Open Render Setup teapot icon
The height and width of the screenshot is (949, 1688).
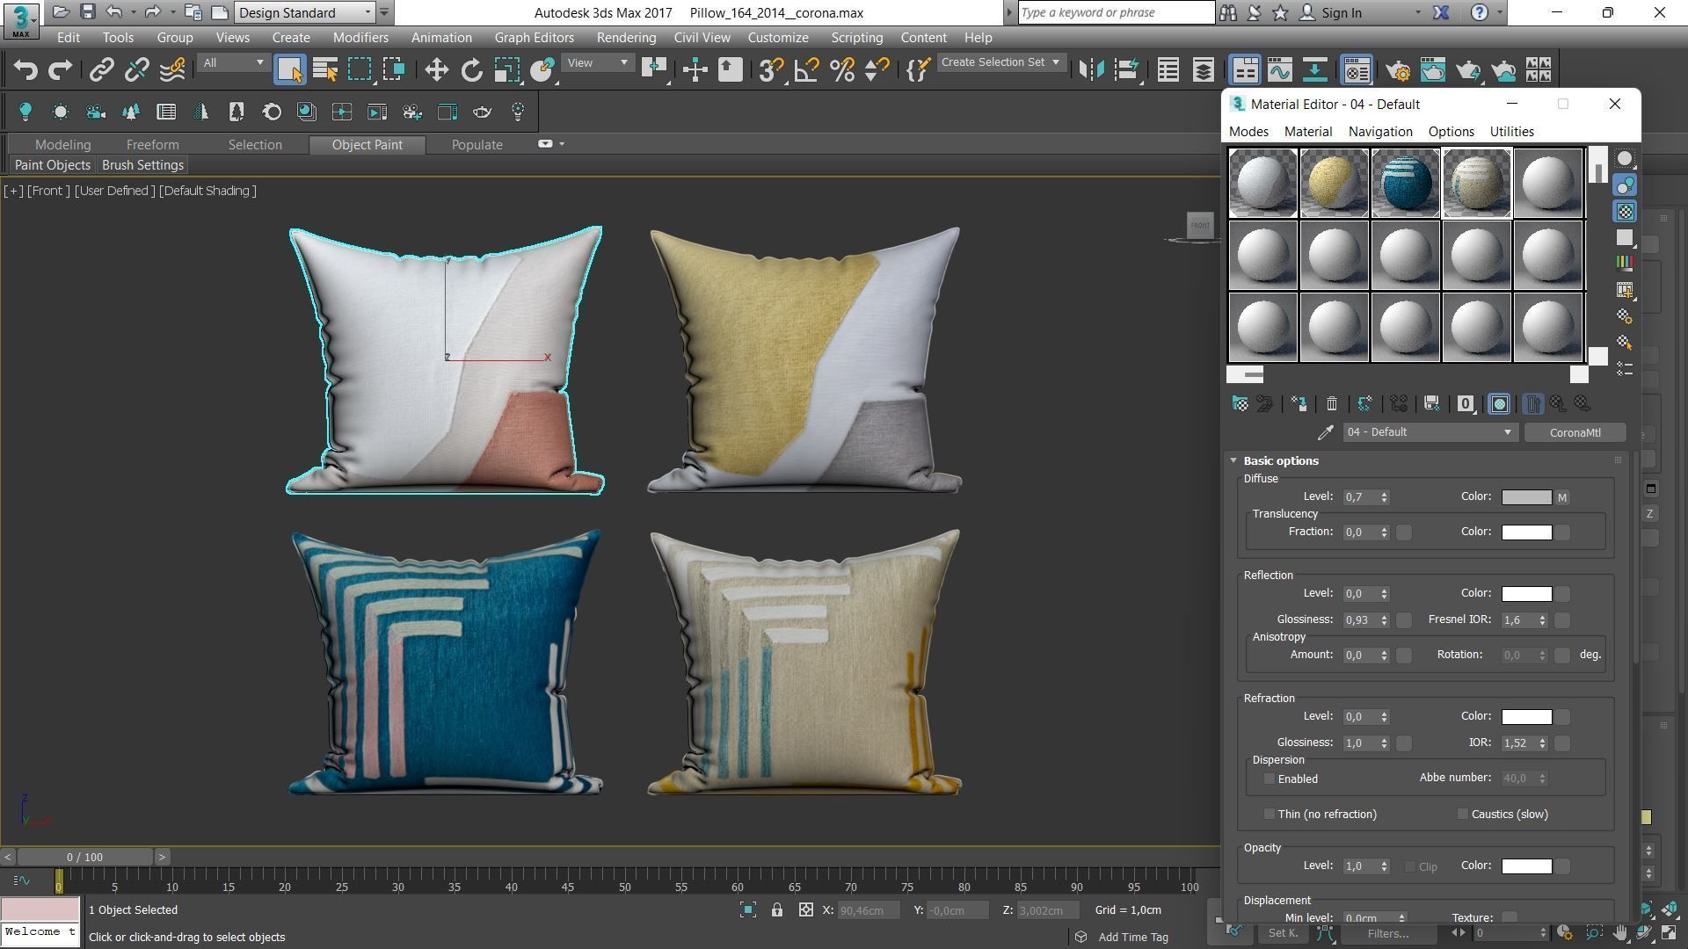[x=1397, y=70]
